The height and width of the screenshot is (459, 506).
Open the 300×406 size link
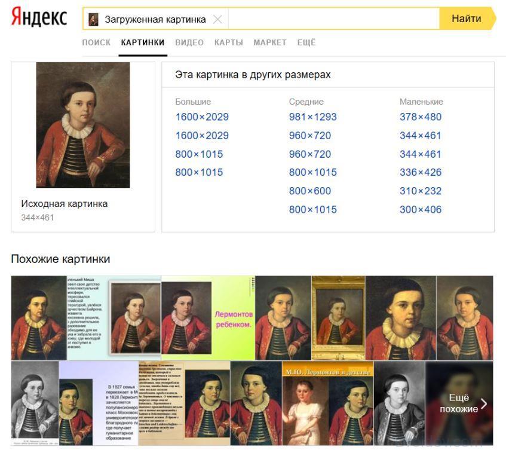(421, 210)
